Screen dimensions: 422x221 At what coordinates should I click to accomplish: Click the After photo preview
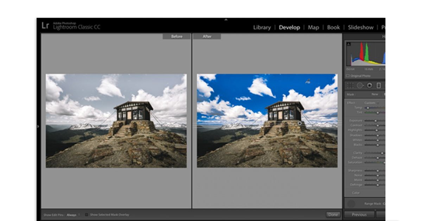(x=267, y=121)
